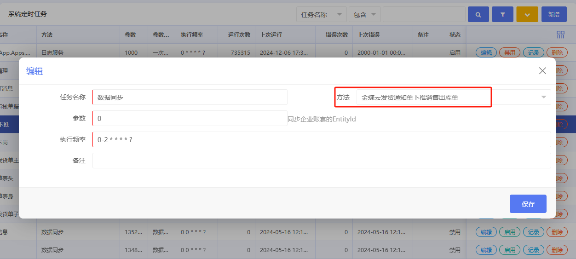Click the 任务名称 input containing 数据同步
The width and height of the screenshot is (576, 259).
coord(190,98)
